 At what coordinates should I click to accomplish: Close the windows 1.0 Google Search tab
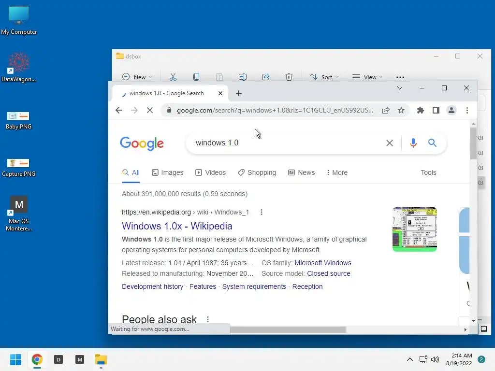220,93
